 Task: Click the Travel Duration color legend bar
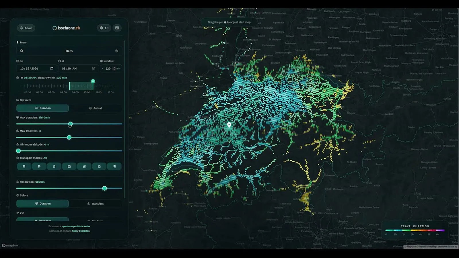click(x=415, y=230)
